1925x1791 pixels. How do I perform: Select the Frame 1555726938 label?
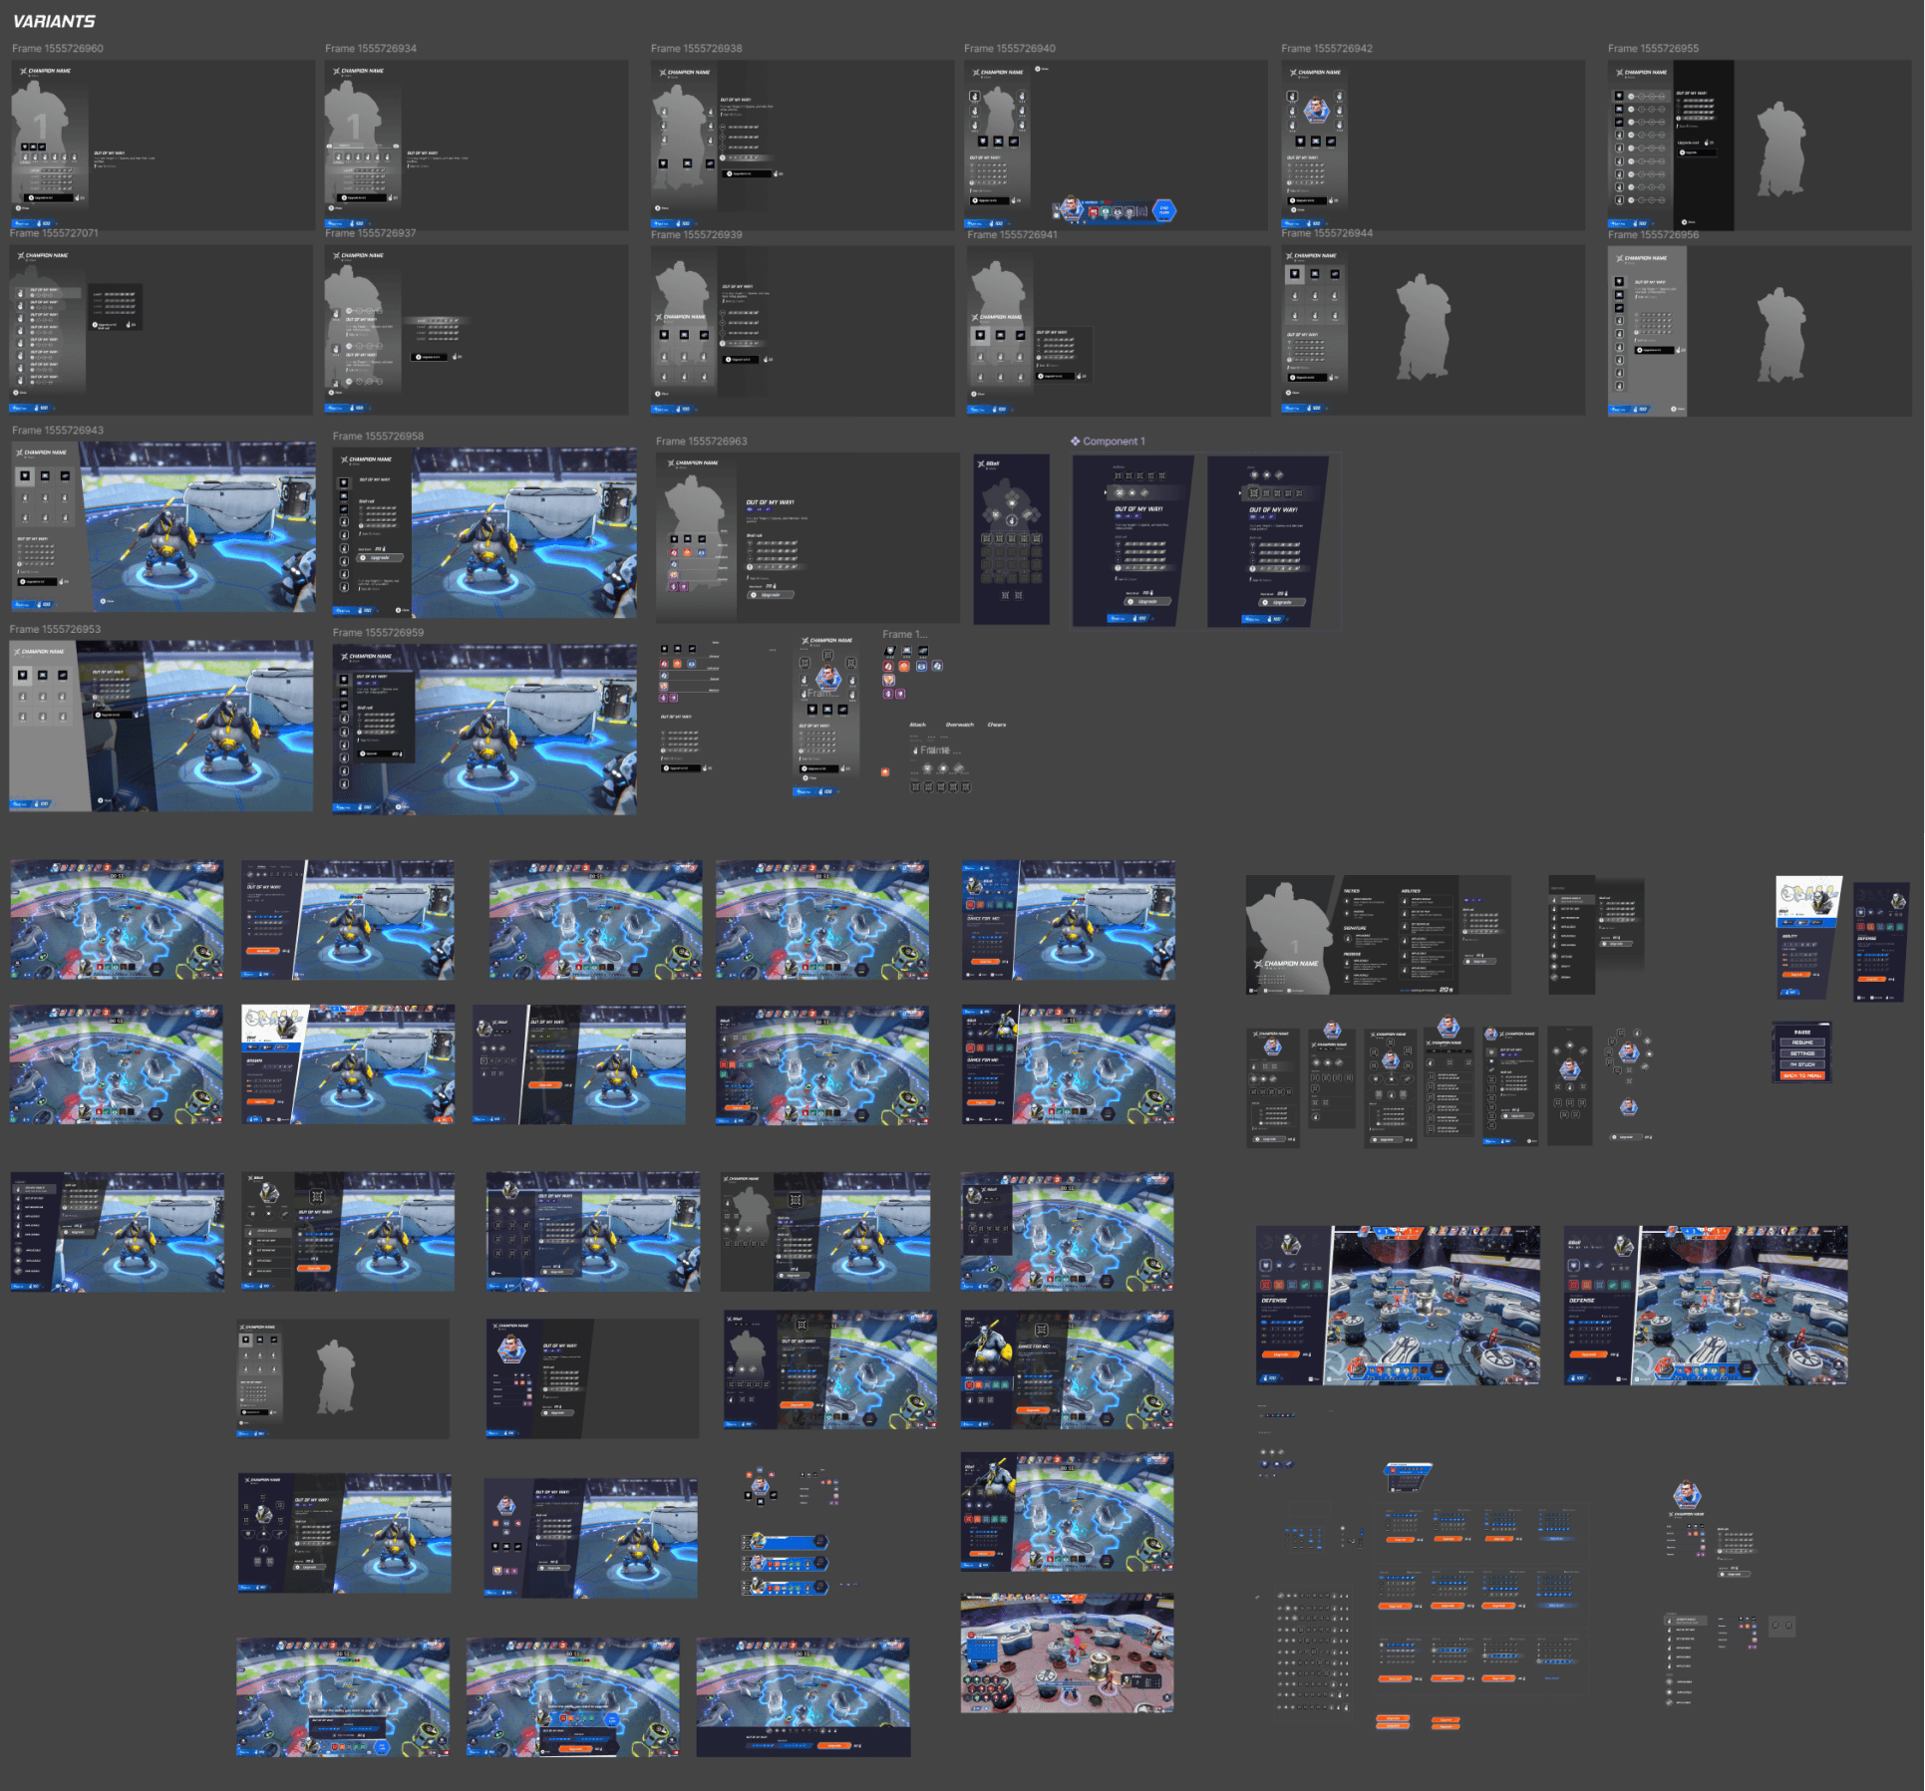tap(696, 48)
